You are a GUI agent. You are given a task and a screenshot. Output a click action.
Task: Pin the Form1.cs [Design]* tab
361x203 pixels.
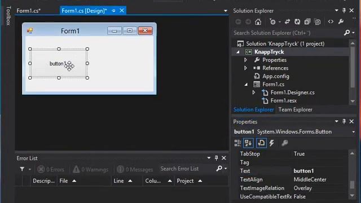point(114,11)
